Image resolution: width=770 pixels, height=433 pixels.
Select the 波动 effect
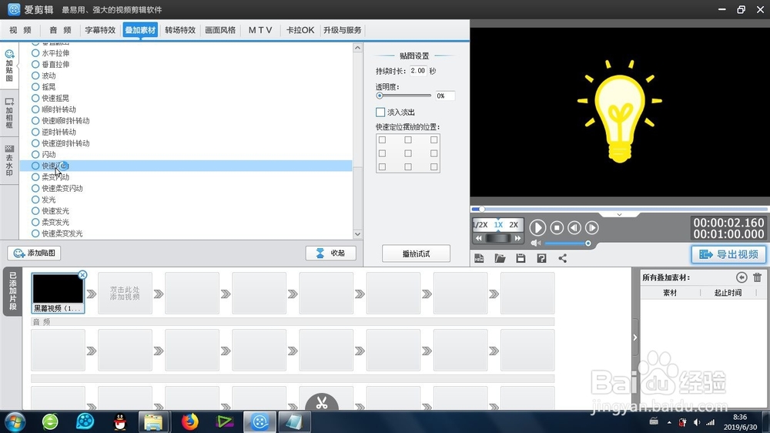pyautogui.click(x=44, y=76)
